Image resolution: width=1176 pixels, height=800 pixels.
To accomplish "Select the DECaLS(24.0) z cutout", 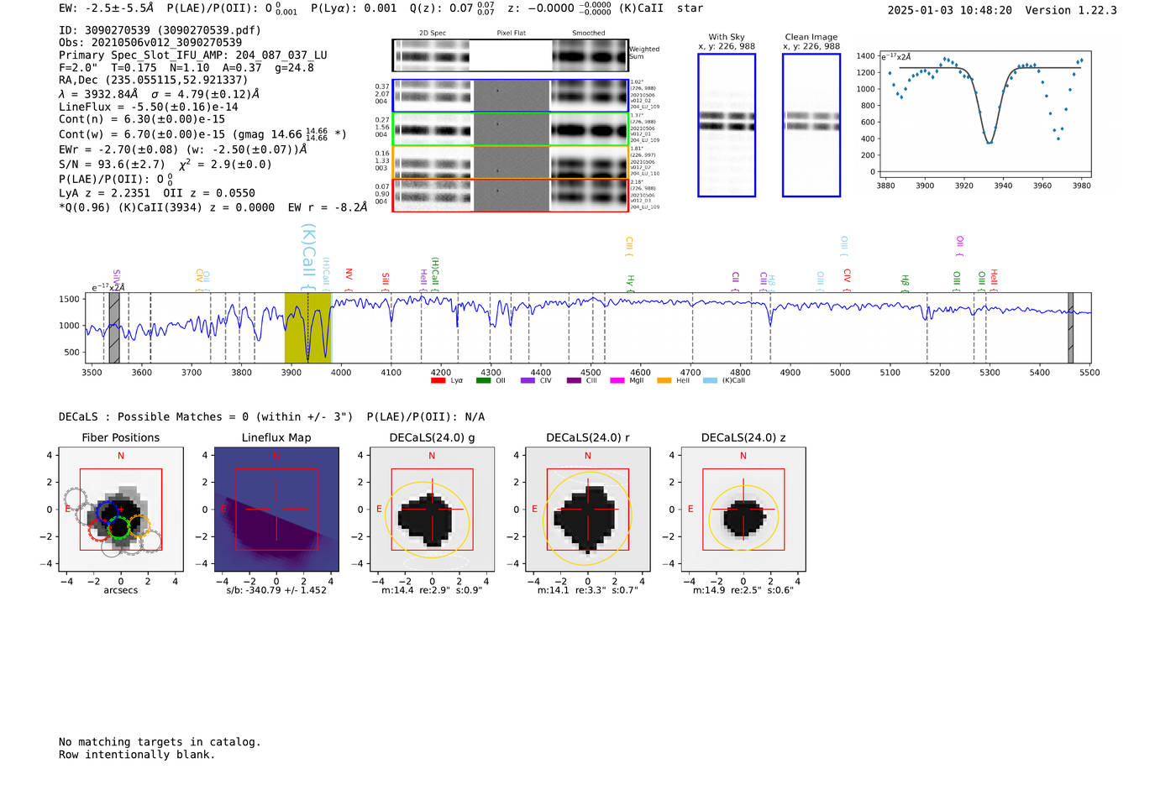I will (x=743, y=509).
